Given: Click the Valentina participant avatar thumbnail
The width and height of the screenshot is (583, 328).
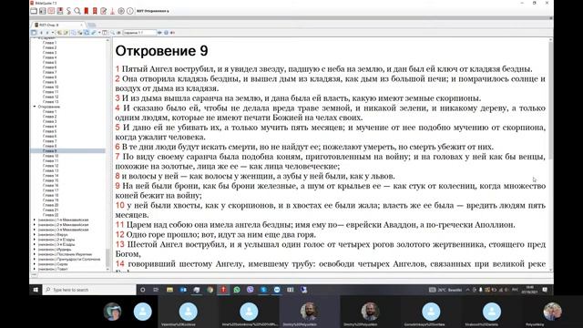Looking at the screenshot, I should [x=189, y=312].
